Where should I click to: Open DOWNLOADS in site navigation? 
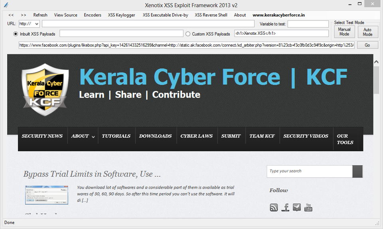155,136
